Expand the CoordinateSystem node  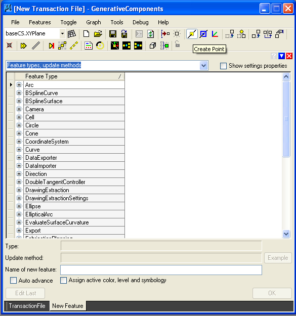tap(19, 142)
